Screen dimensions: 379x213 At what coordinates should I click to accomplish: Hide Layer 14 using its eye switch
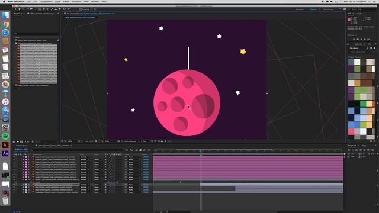click(x=14, y=175)
